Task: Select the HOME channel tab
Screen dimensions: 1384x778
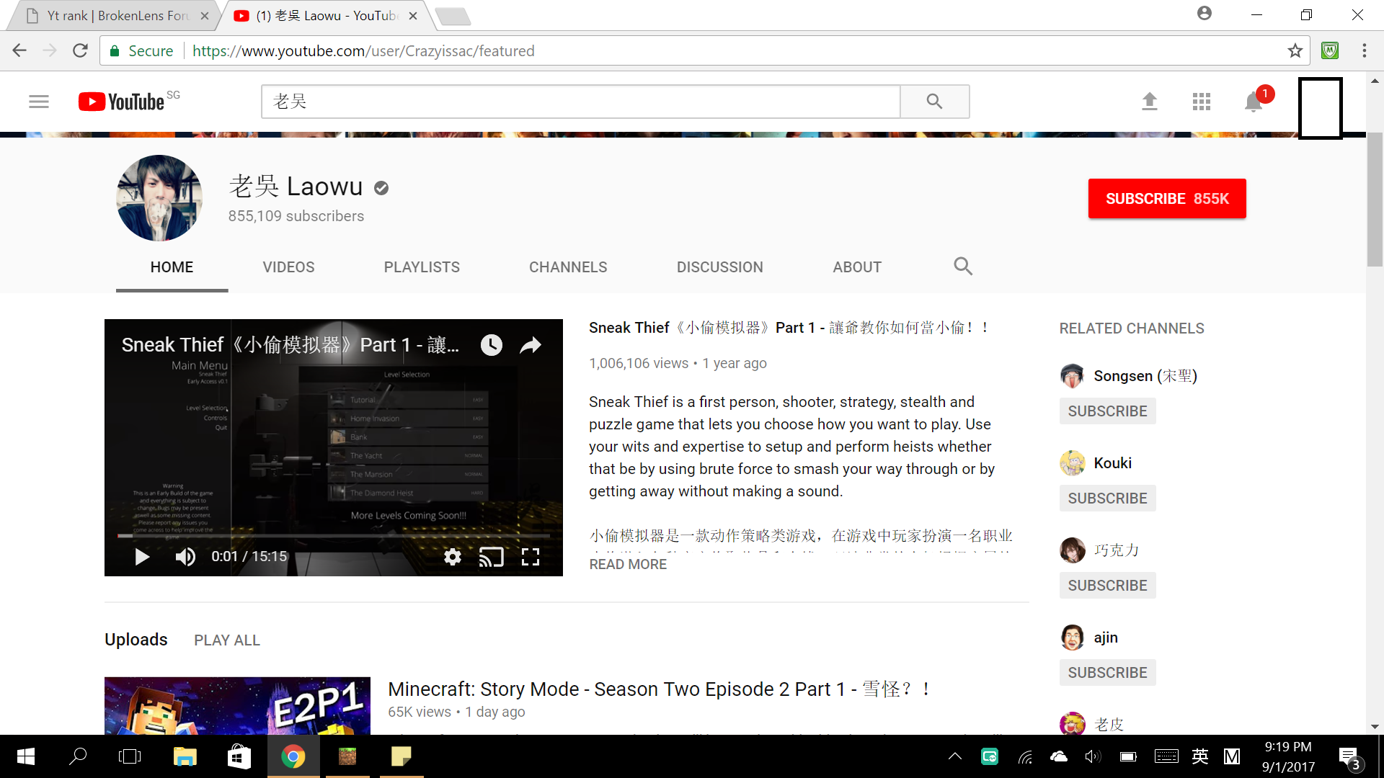Action: pyautogui.click(x=172, y=267)
